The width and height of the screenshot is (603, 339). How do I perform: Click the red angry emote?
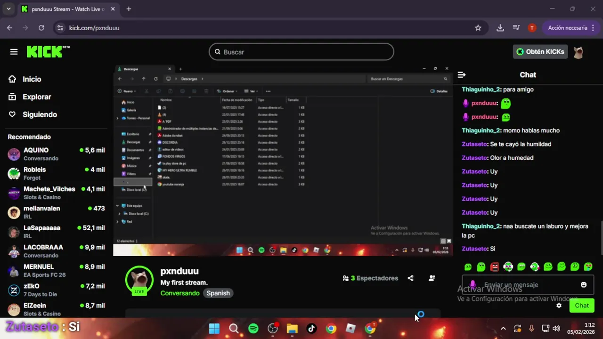(494, 267)
